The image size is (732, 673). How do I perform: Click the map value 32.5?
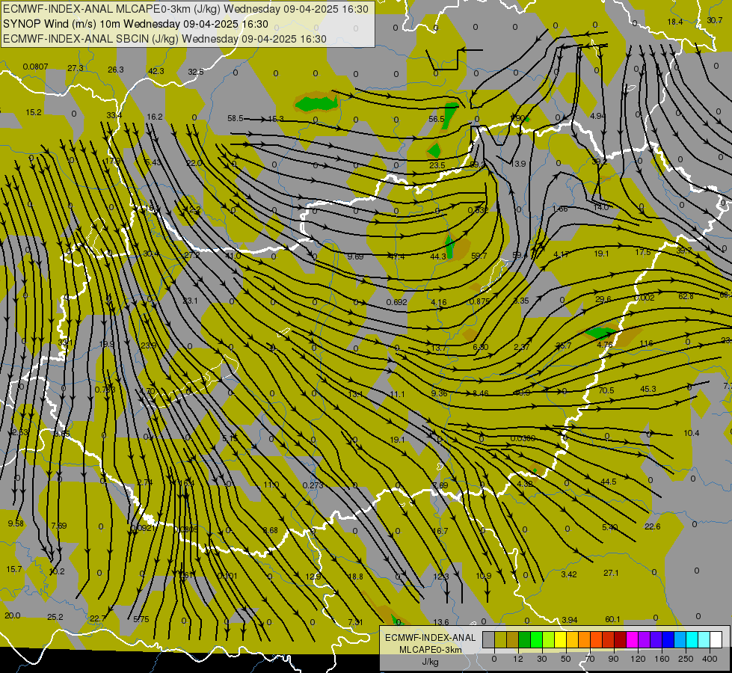[196, 72]
